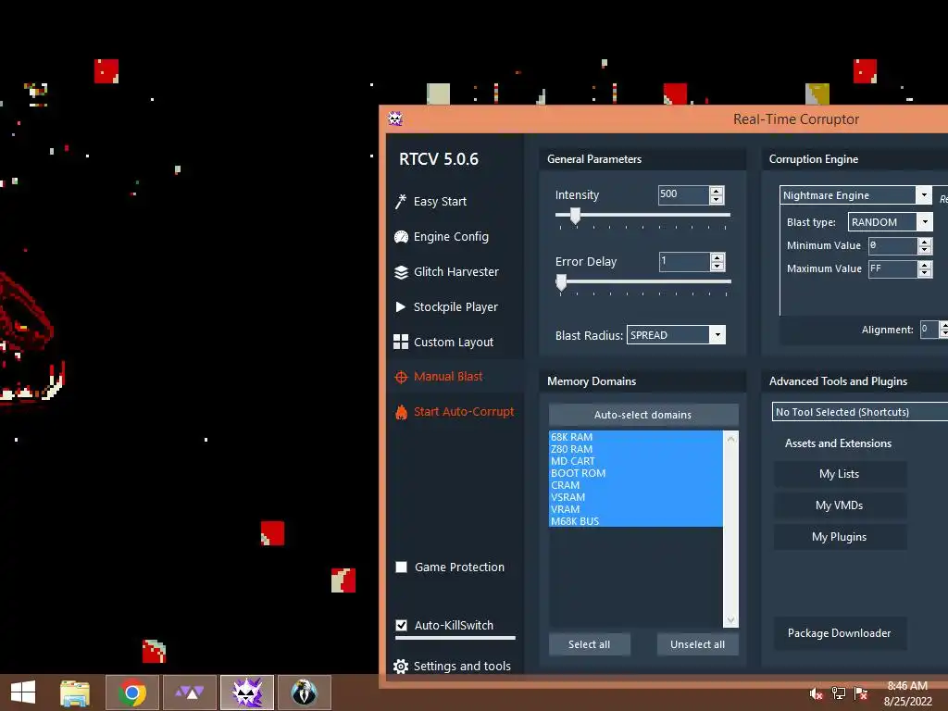The width and height of the screenshot is (948, 711).
Task: Click the RTC skull icon in title bar
Action: pos(395,118)
